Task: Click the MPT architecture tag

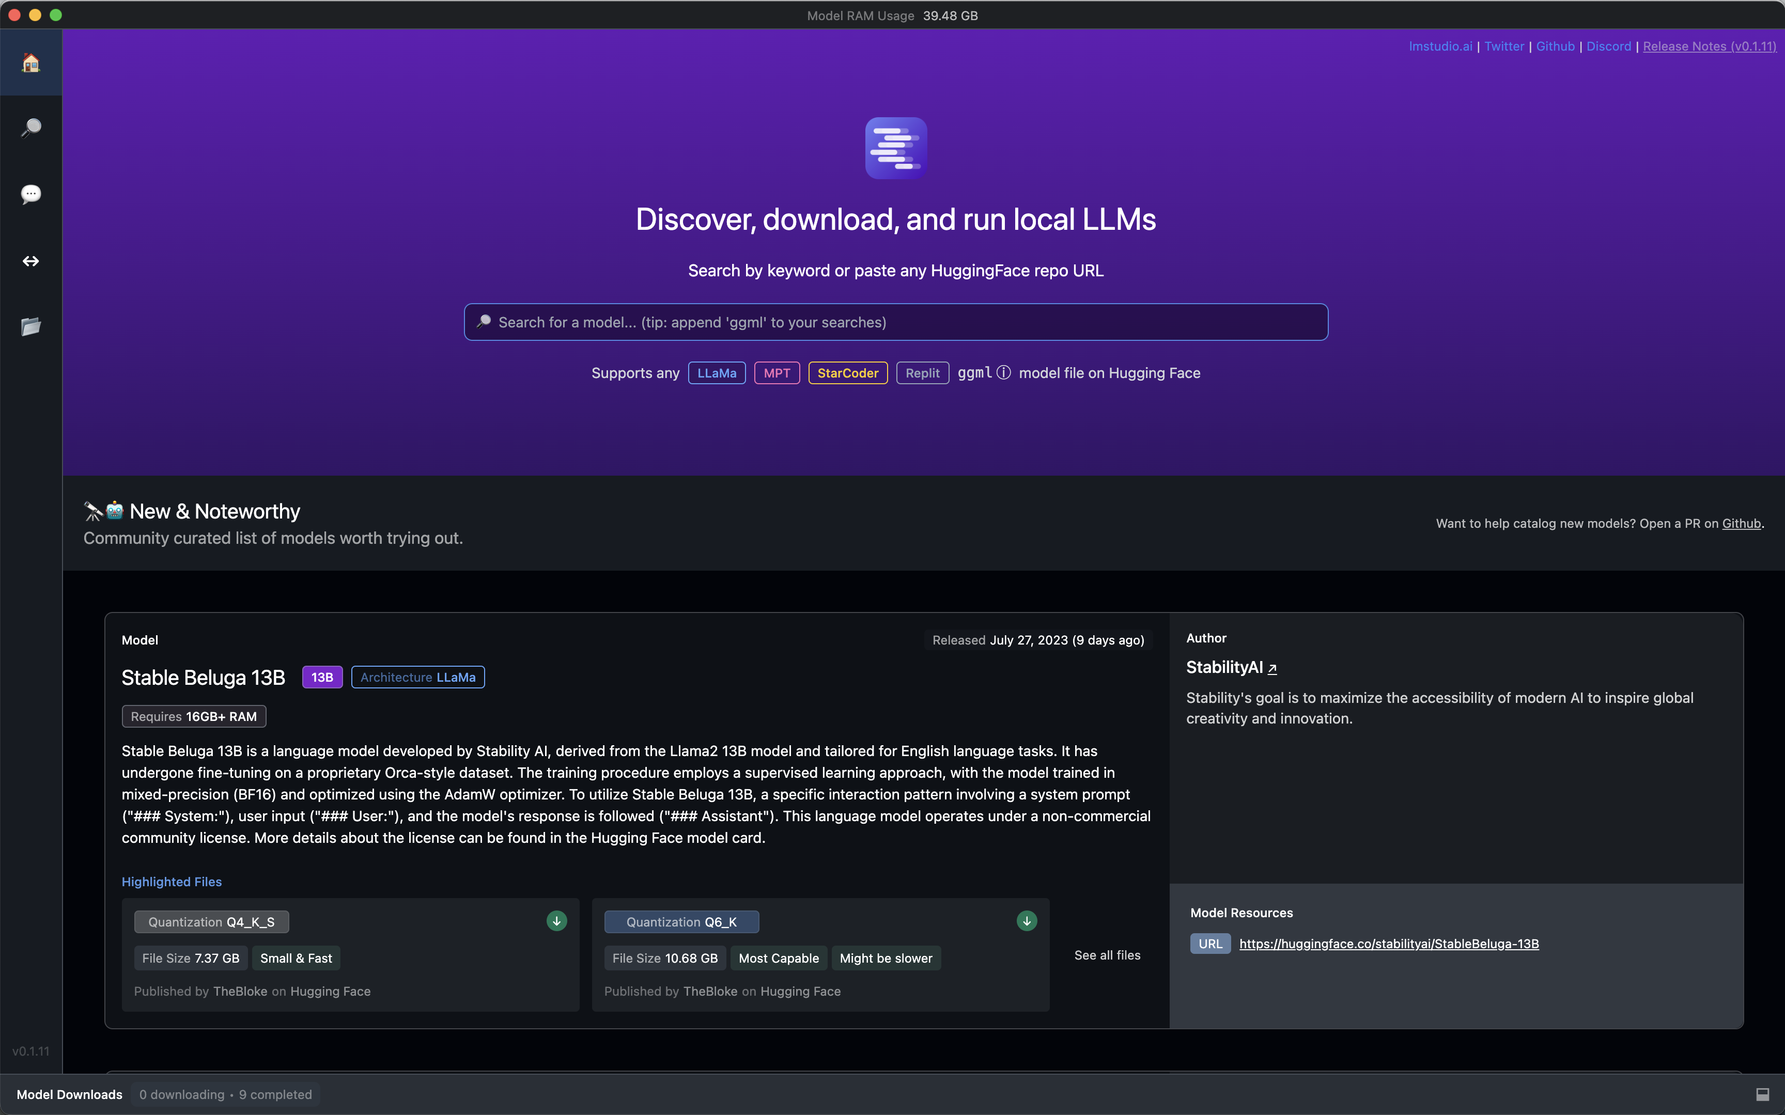Action: coord(777,373)
